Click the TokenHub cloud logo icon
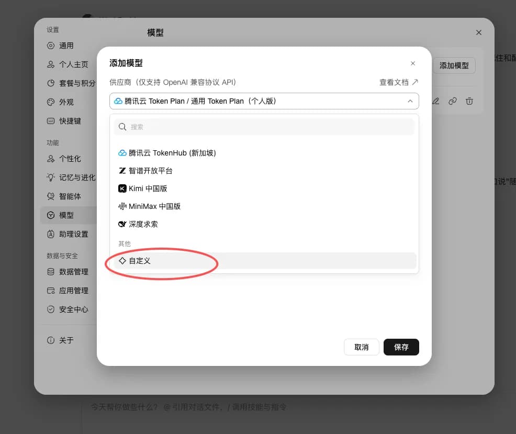The width and height of the screenshot is (516, 434). click(122, 153)
